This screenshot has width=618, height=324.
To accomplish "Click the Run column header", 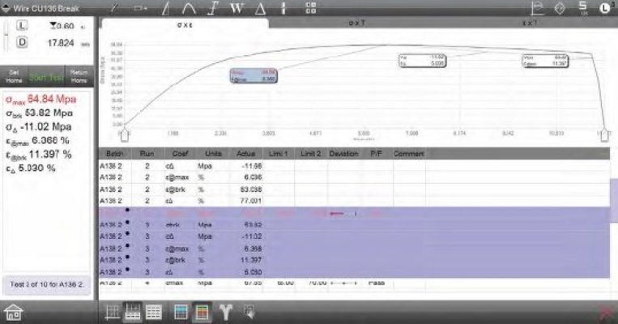I will click(147, 154).
